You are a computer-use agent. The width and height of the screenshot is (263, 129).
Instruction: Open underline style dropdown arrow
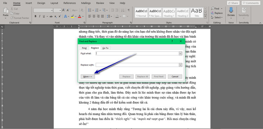click(x=47, y=16)
